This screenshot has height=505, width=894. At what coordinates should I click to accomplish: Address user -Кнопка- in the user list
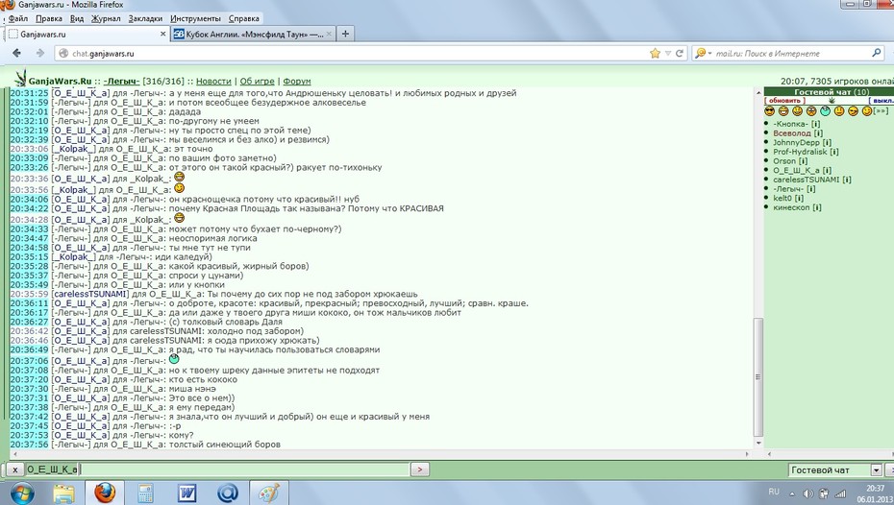pos(790,124)
